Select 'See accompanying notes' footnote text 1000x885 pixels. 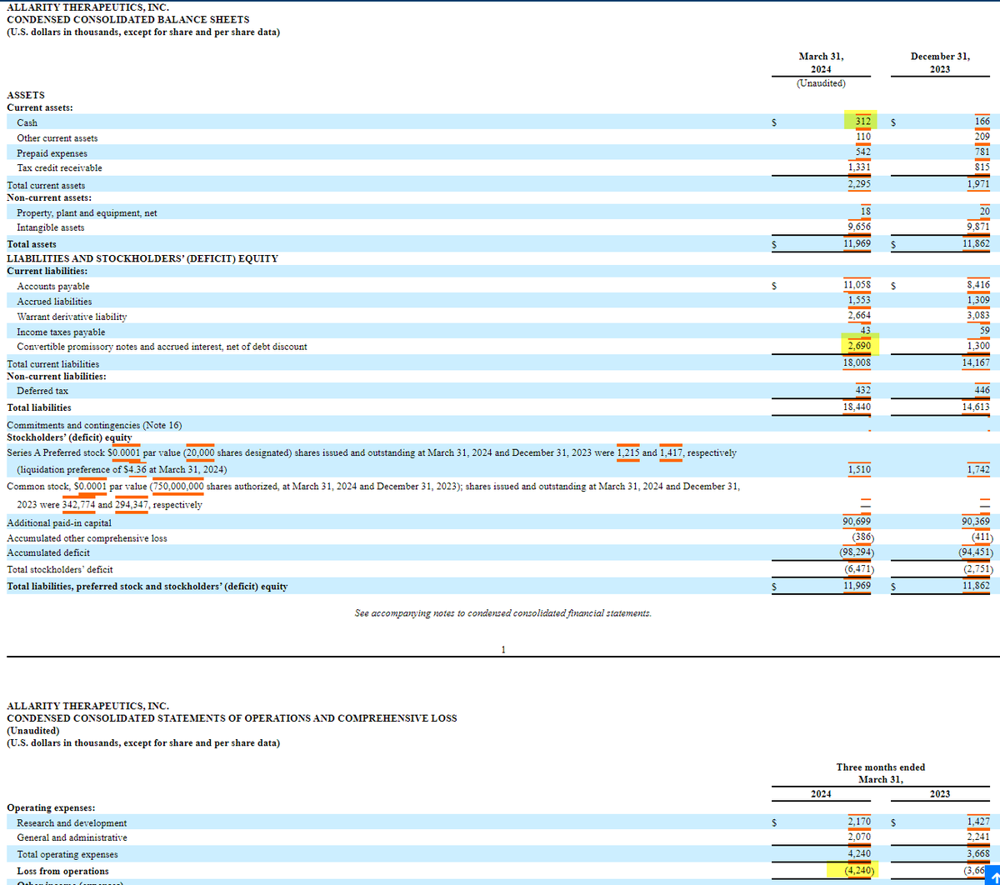pyautogui.click(x=503, y=612)
